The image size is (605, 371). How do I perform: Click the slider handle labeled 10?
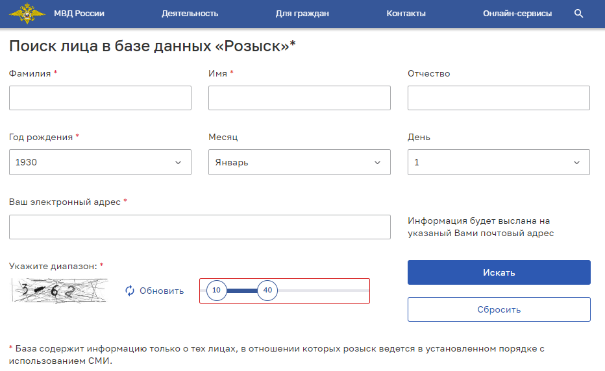216,291
